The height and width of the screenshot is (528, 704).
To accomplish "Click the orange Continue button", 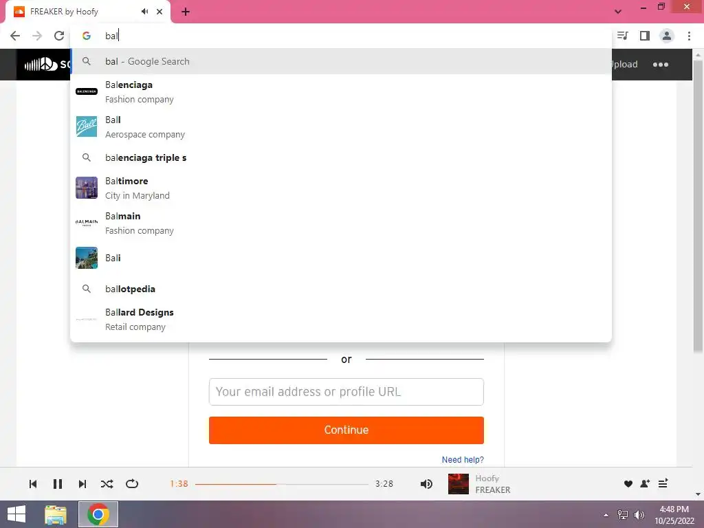I will click(x=346, y=430).
